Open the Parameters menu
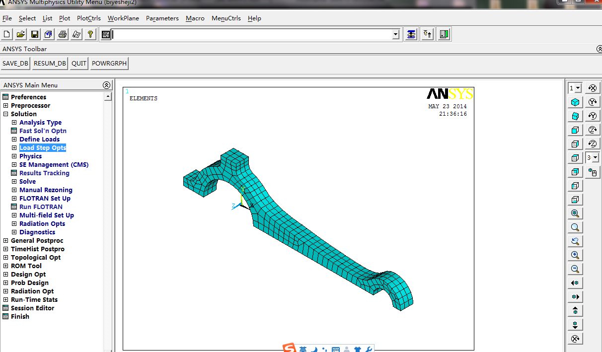 click(x=162, y=18)
